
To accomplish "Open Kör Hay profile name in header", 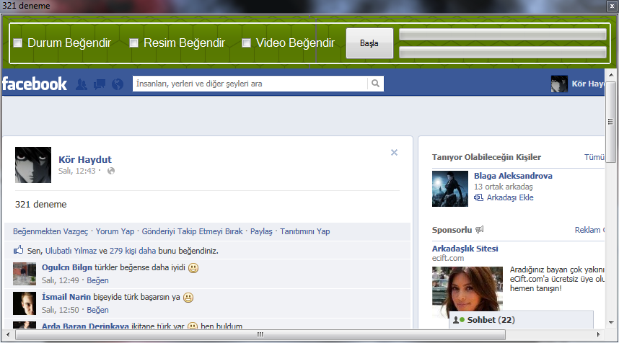I will pyautogui.click(x=587, y=84).
